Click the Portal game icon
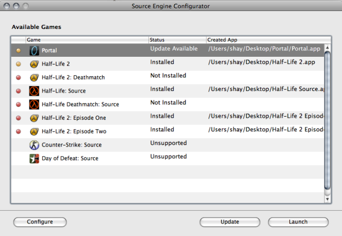 [34, 50]
